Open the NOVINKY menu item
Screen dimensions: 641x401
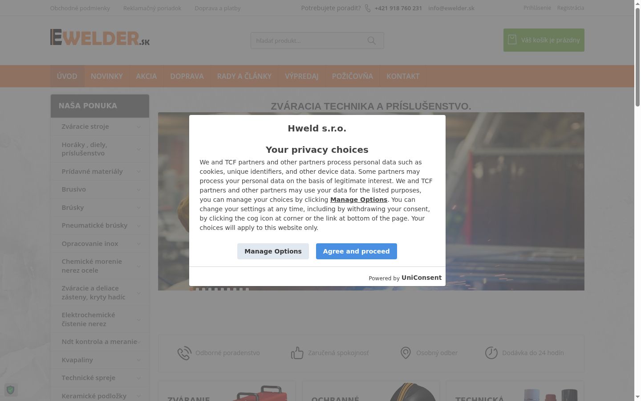point(107,76)
